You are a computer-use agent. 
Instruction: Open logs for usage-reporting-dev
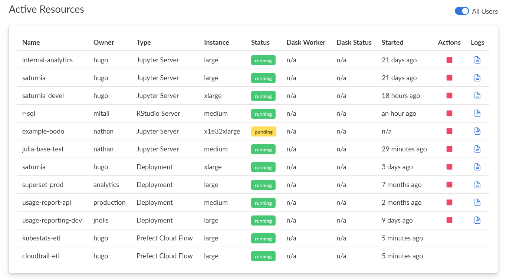(x=477, y=220)
